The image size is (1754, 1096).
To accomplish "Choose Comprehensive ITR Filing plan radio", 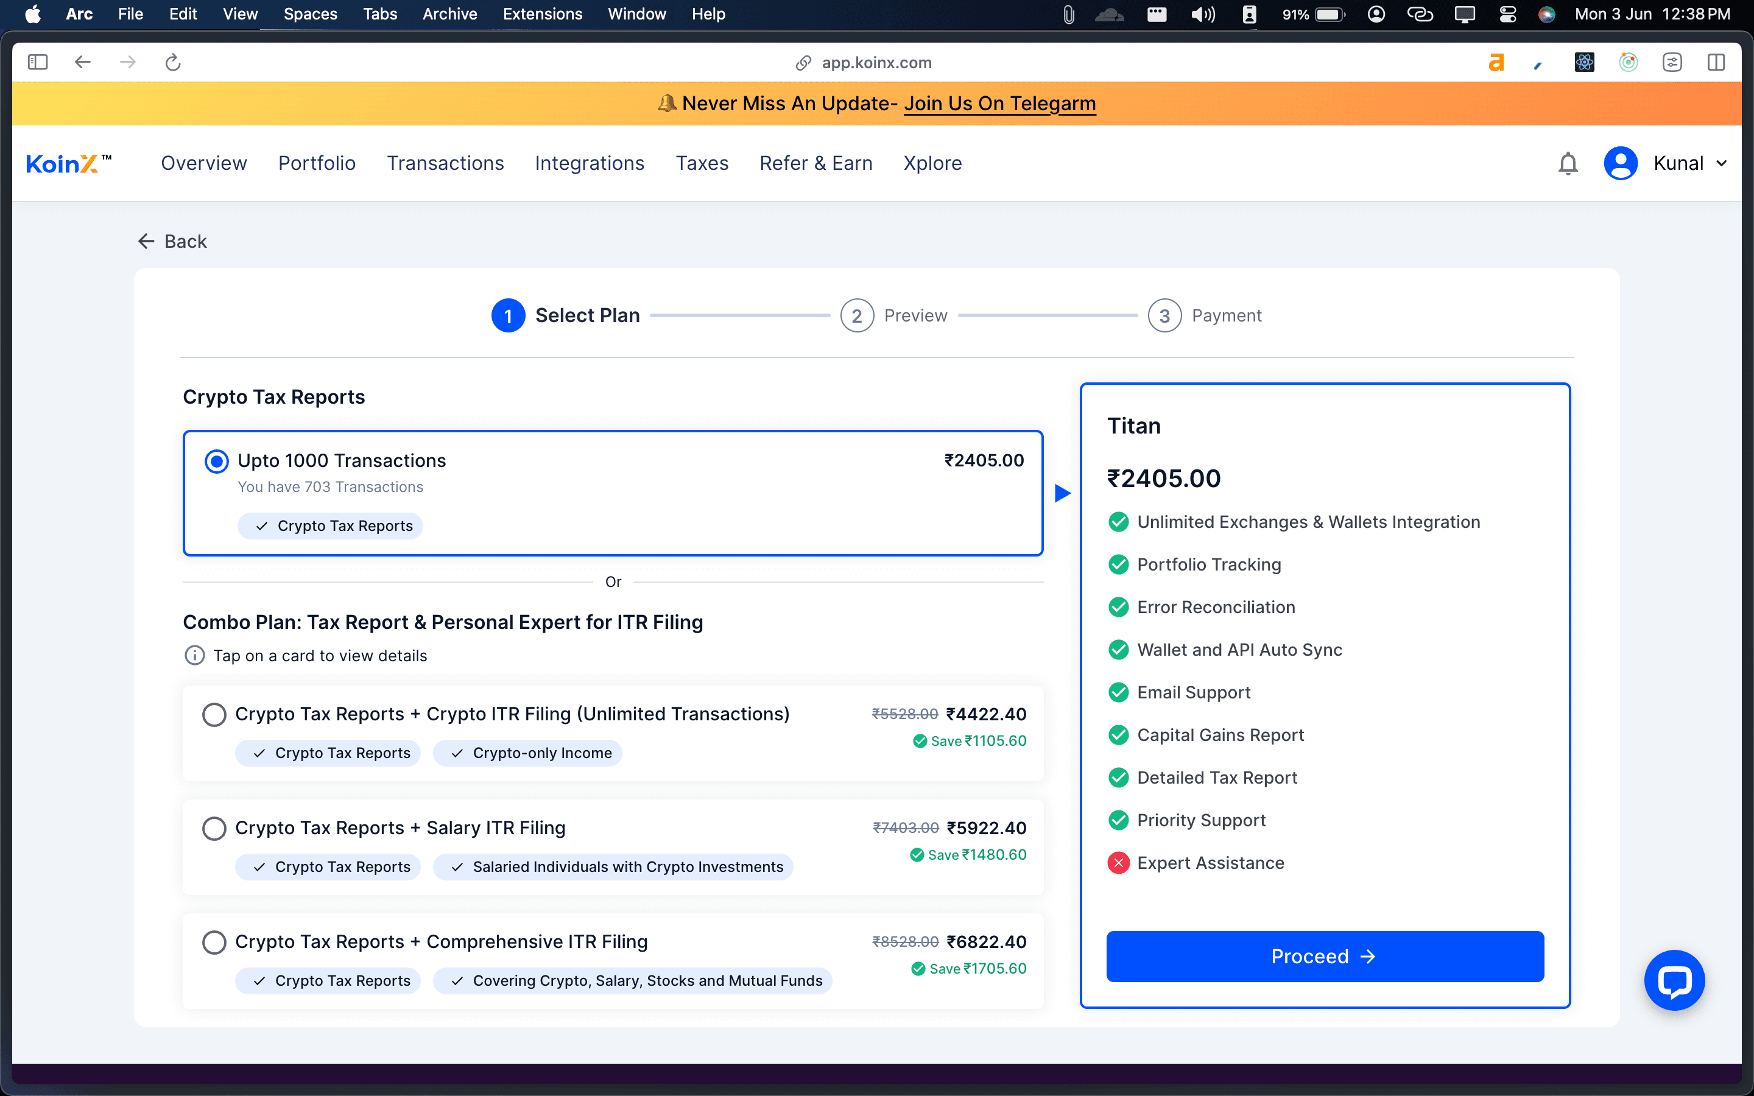I will (x=214, y=943).
